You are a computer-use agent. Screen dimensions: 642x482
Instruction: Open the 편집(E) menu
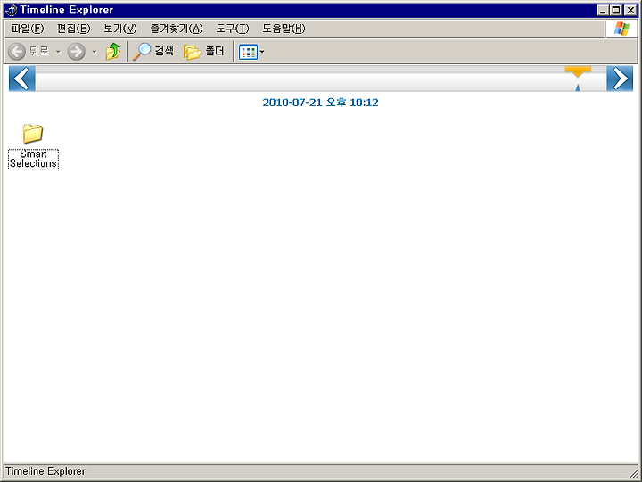pos(73,29)
